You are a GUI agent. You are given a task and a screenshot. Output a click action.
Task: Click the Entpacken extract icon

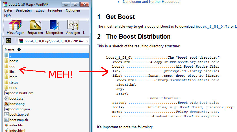click(x=35, y=25)
